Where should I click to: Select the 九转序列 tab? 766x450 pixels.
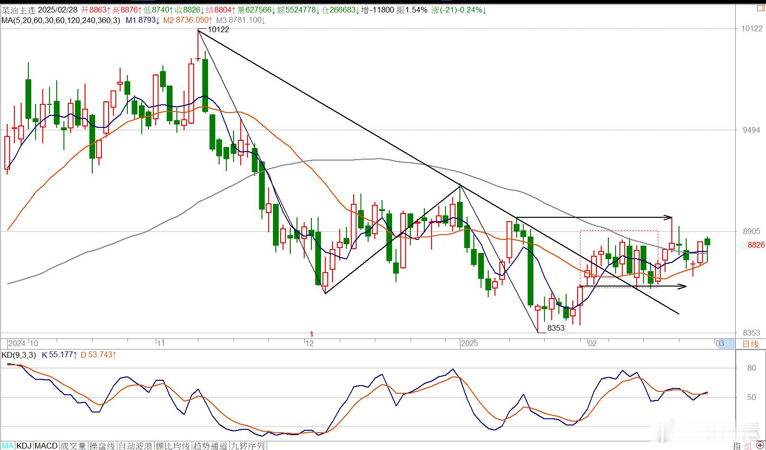pos(248,446)
